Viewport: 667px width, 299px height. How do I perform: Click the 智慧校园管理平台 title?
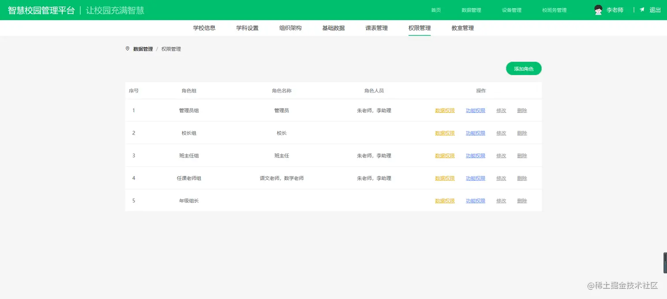pyautogui.click(x=41, y=10)
